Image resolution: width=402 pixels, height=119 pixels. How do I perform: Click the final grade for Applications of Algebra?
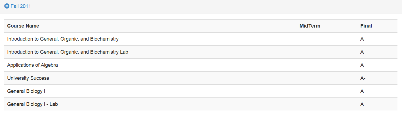click(x=362, y=65)
